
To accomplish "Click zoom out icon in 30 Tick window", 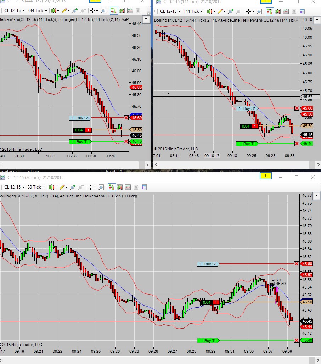I will 80,187.
